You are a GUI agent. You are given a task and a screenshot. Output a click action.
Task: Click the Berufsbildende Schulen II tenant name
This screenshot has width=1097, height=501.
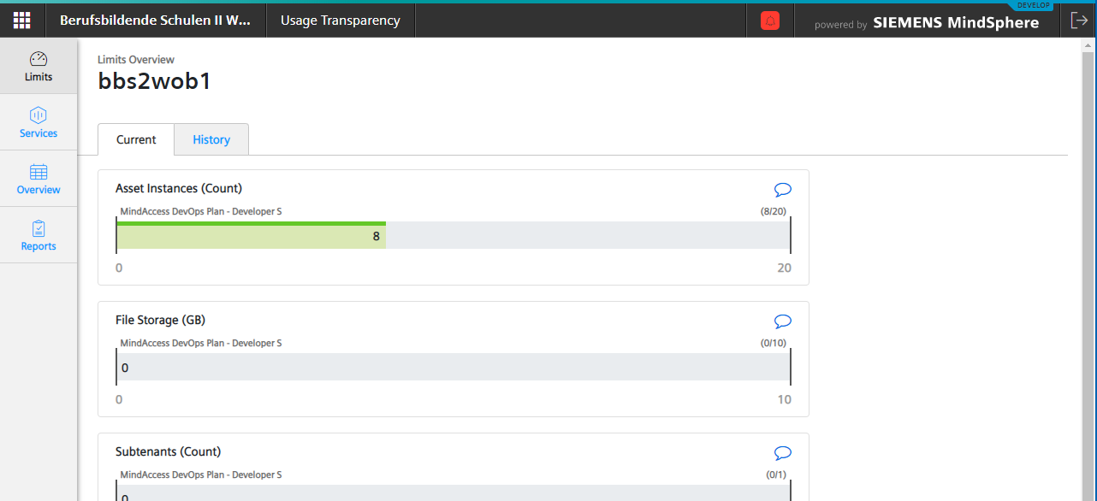[155, 21]
